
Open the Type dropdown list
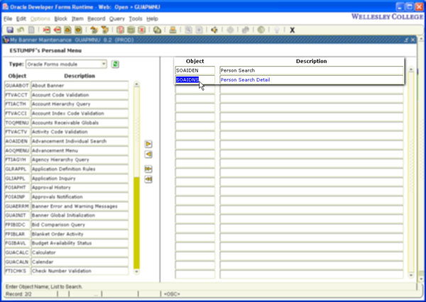coord(104,64)
